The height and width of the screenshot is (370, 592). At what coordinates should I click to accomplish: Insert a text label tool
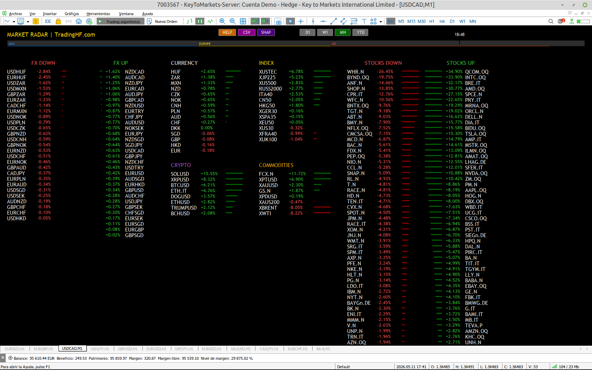point(364,21)
